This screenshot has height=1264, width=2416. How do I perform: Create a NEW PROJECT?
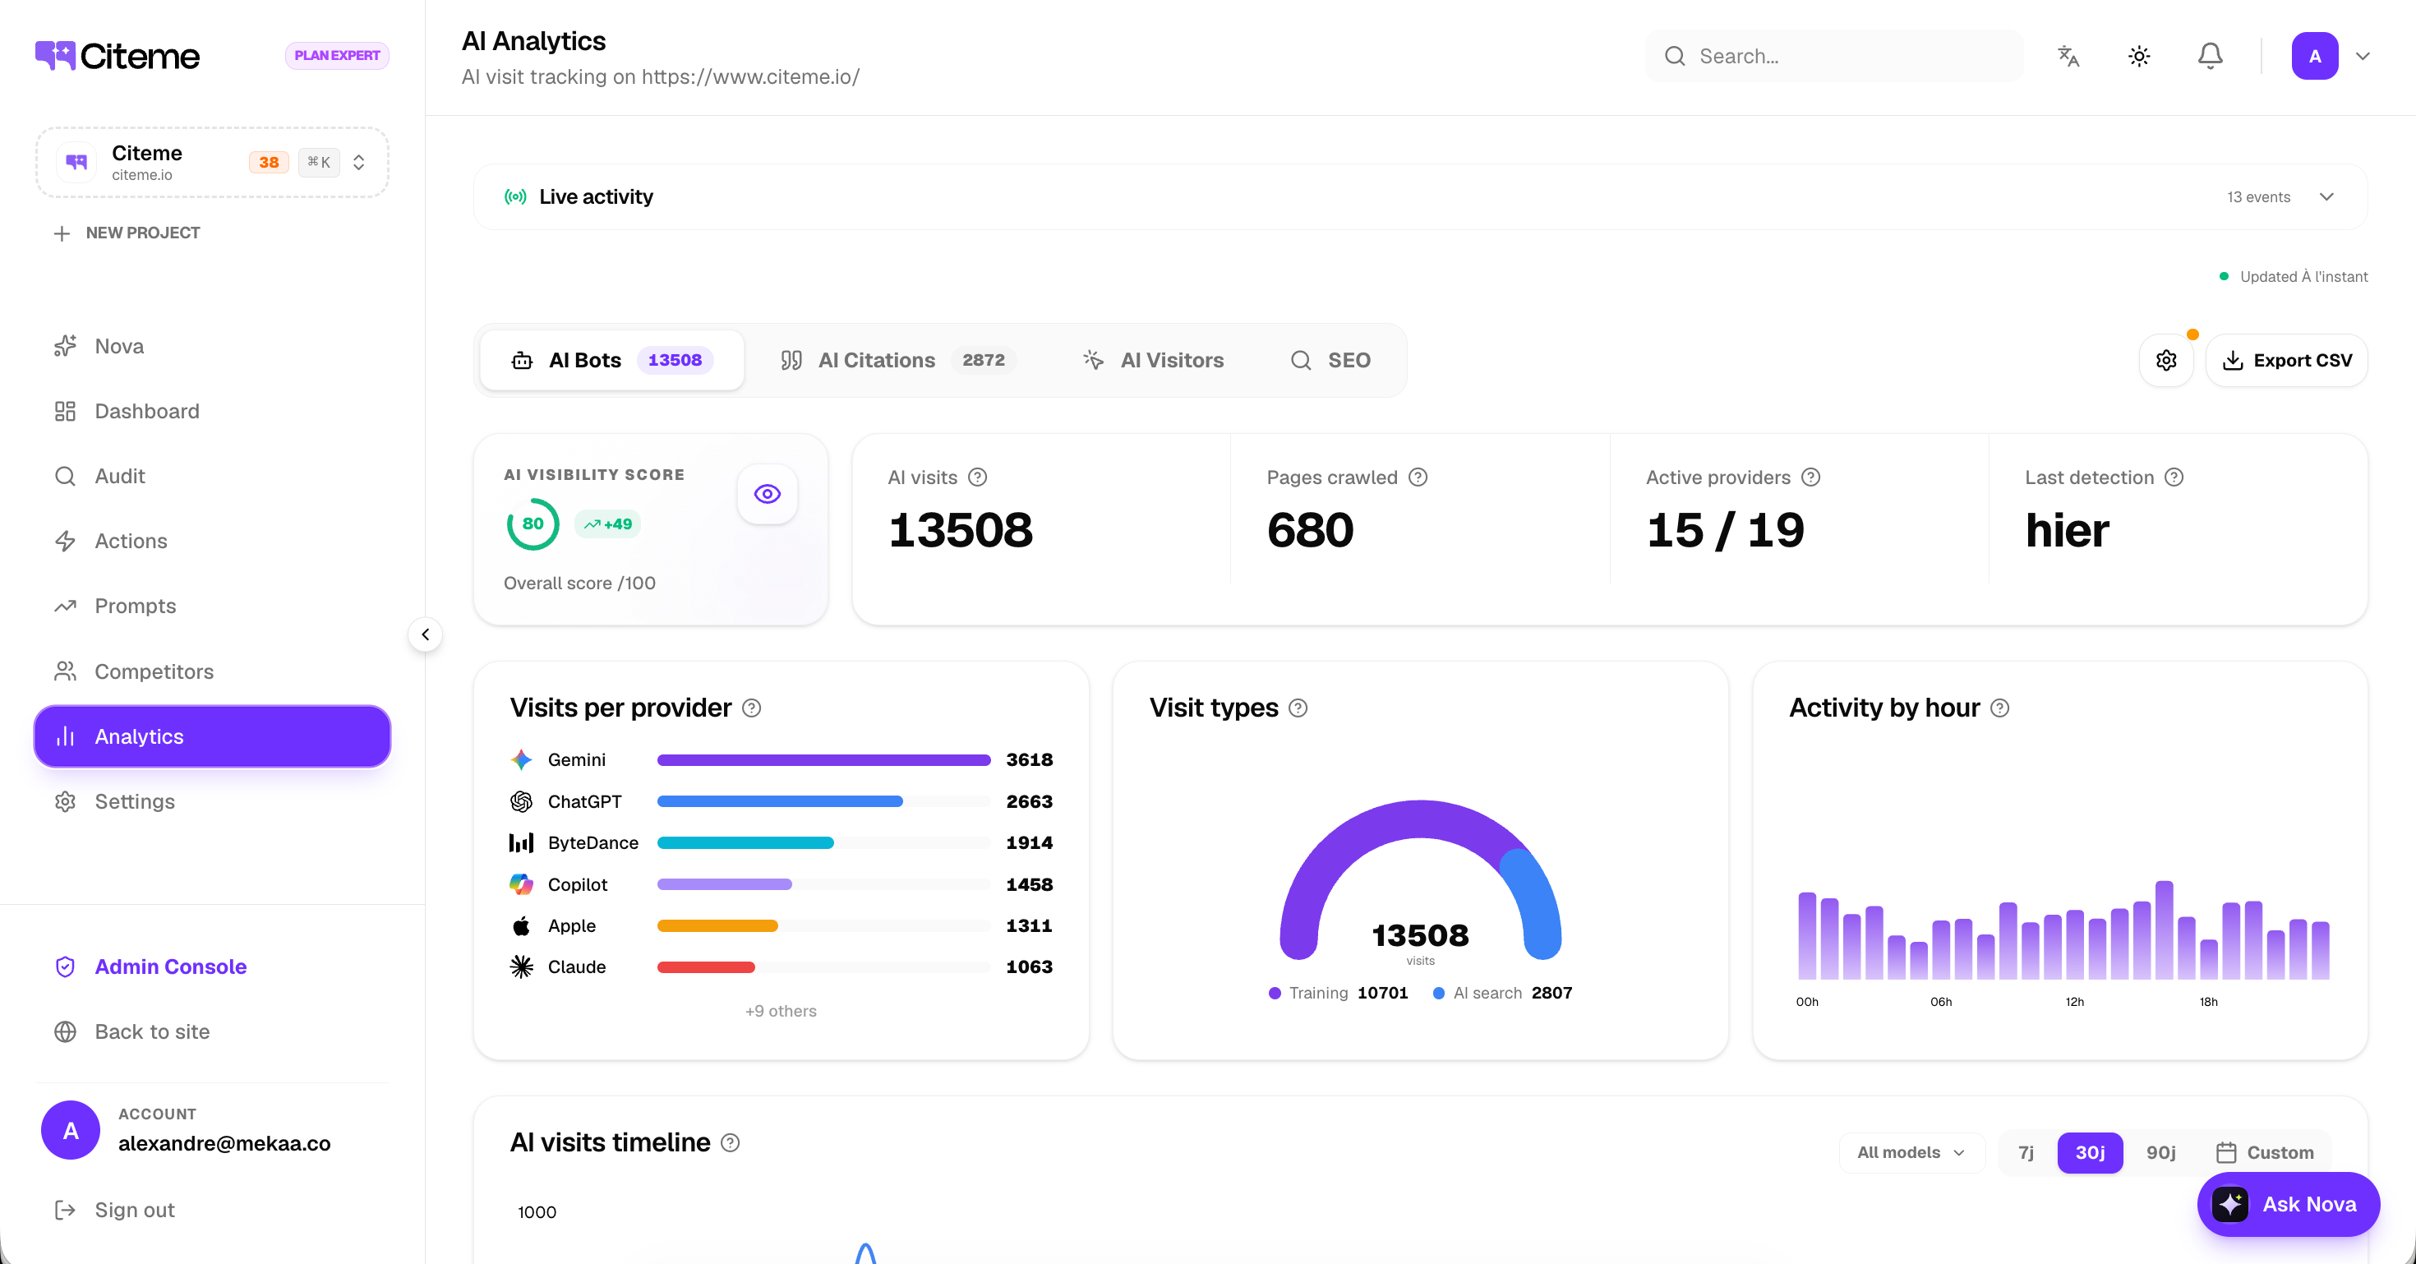127,233
